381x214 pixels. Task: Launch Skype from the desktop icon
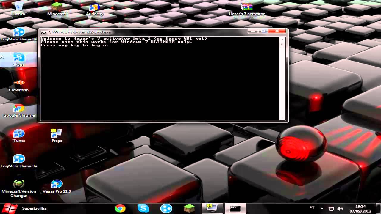(x=19, y=59)
